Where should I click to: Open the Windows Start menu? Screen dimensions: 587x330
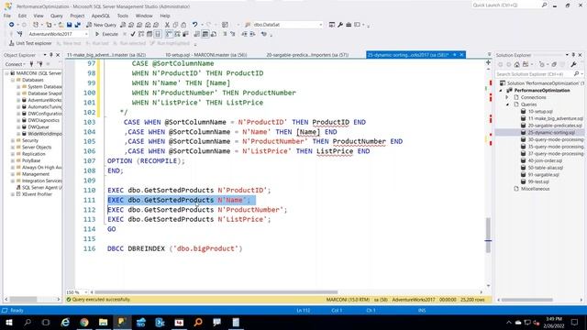click(8, 322)
